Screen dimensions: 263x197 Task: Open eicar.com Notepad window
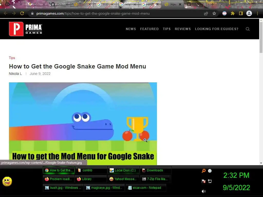146,188
